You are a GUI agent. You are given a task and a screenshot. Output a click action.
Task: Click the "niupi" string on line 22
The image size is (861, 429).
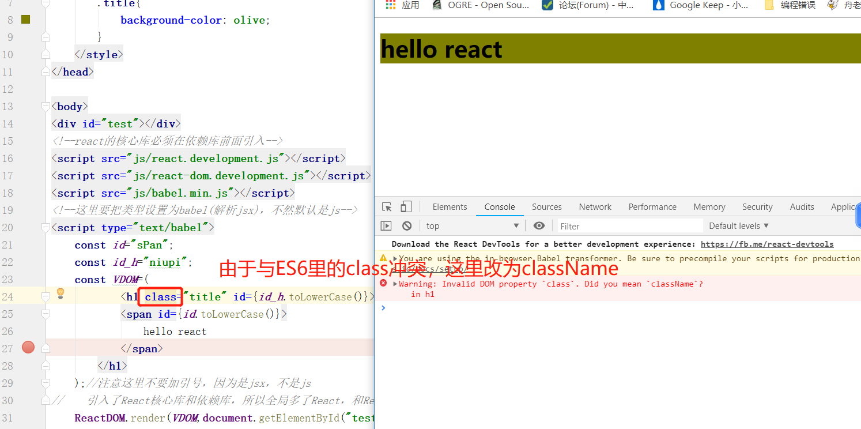tap(165, 262)
